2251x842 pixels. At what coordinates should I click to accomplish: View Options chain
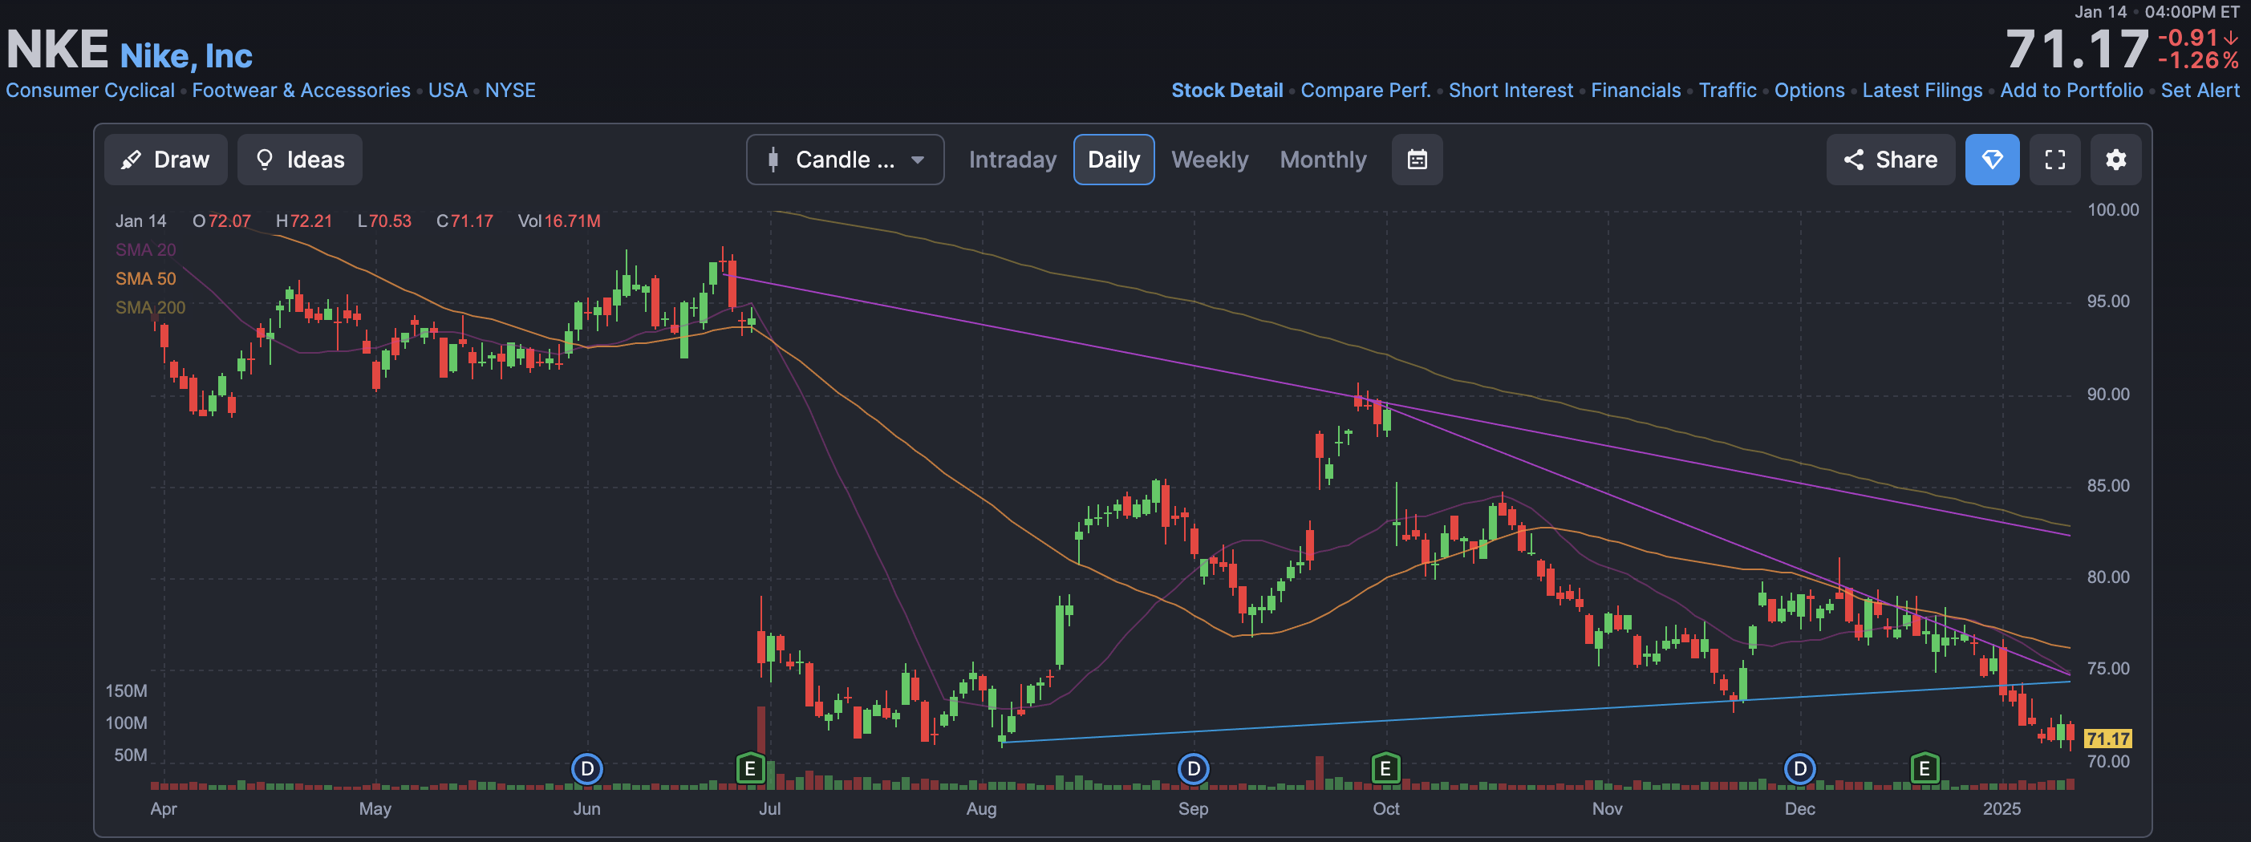(x=1810, y=91)
